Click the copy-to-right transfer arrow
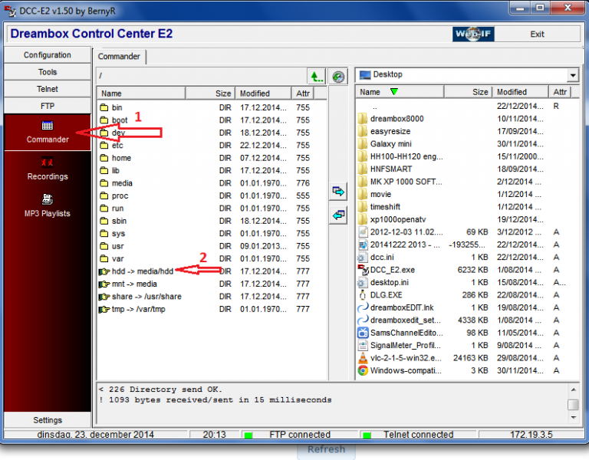This screenshot has width=589, height=460. coord(338,190)
